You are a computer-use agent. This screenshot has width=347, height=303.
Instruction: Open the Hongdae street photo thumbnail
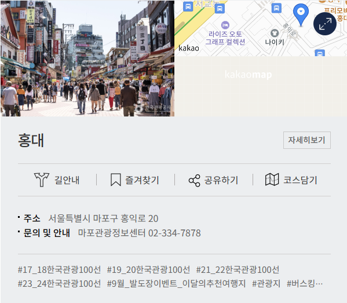point(87,59)
